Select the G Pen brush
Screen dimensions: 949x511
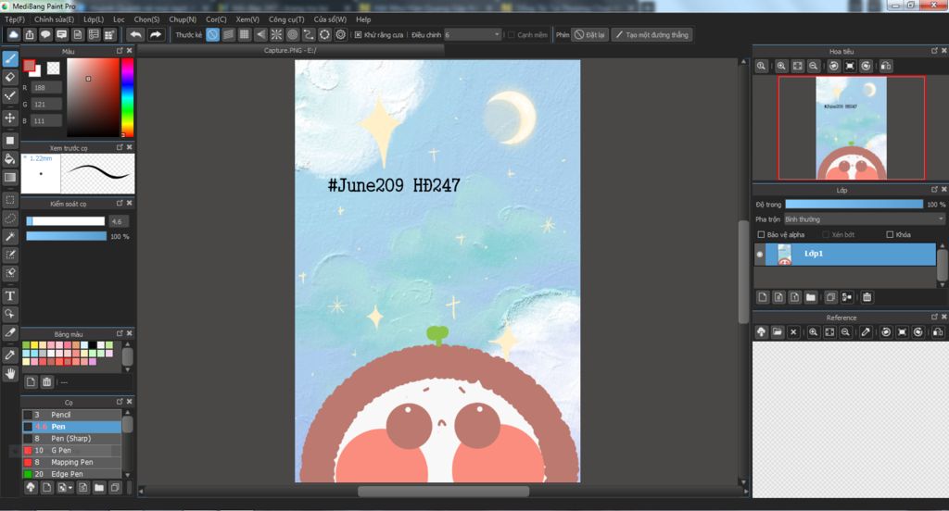click(72, 451)
